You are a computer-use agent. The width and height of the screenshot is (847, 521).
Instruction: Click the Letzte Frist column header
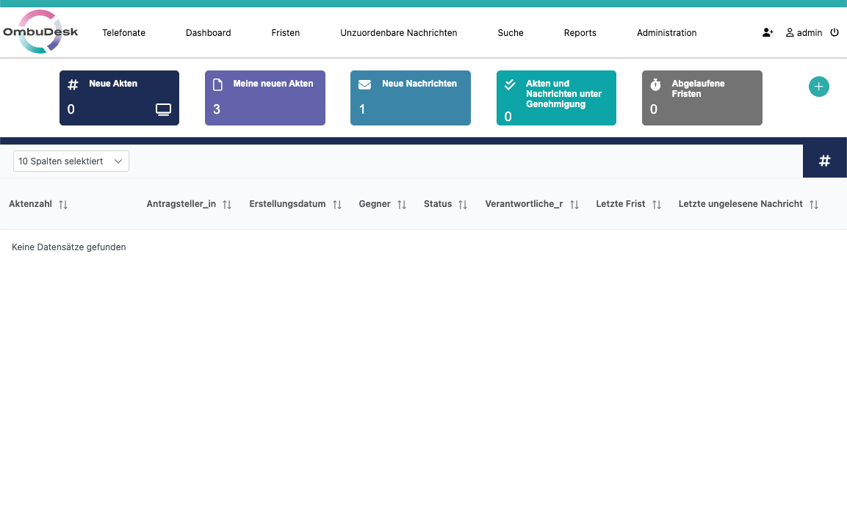[x=620, y=204]
